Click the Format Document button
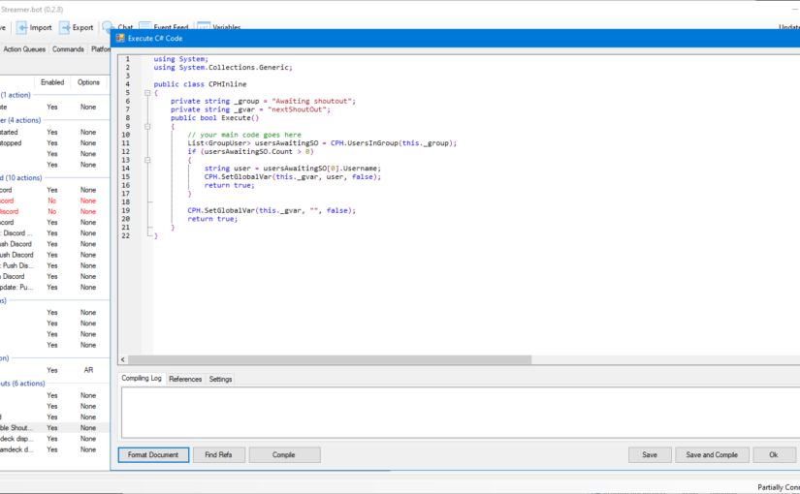This screenshot has height=494, width=800. point(153,454)
